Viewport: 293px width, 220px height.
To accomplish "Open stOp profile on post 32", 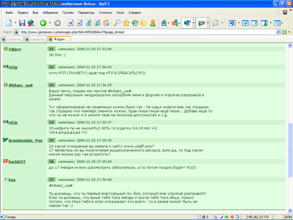I will (13, 67).
